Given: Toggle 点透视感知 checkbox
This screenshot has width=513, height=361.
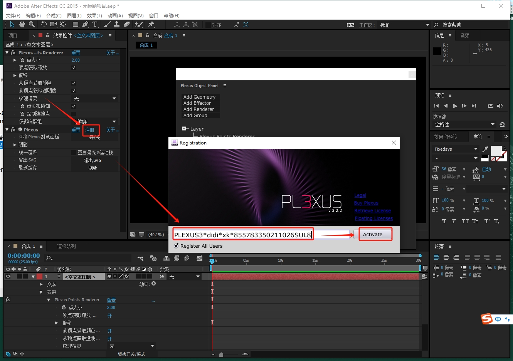Looking at the screenshot, I should click(x=74, y=106).
